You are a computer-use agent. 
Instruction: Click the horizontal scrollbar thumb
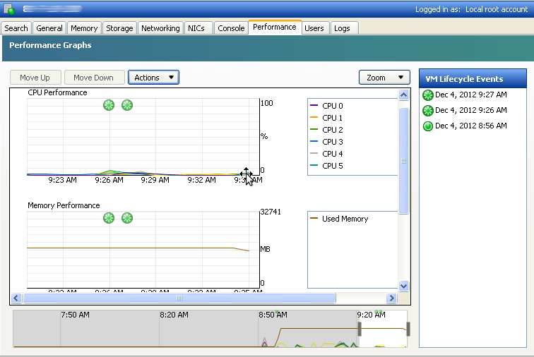click(179, 298)
